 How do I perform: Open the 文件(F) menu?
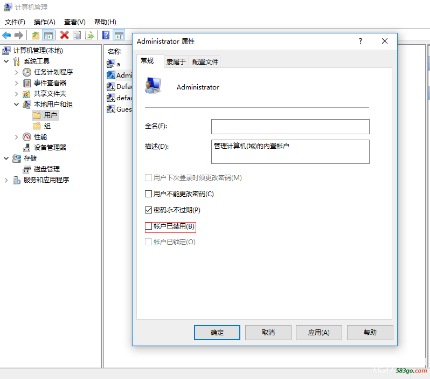[15, 22]
